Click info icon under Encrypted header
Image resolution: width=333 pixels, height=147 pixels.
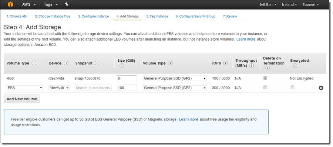pos(295,66)
